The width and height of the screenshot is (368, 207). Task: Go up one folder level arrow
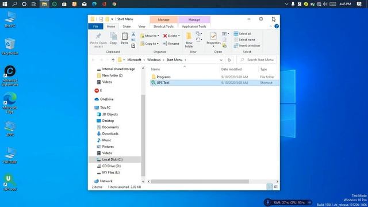pos(113,60)
